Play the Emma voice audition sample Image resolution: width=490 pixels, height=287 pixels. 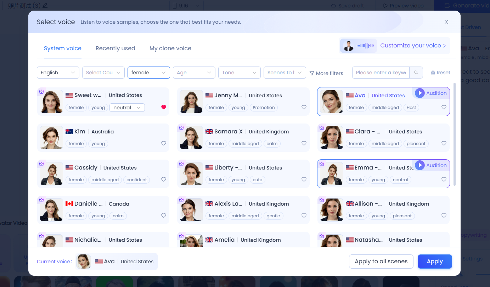419,165
